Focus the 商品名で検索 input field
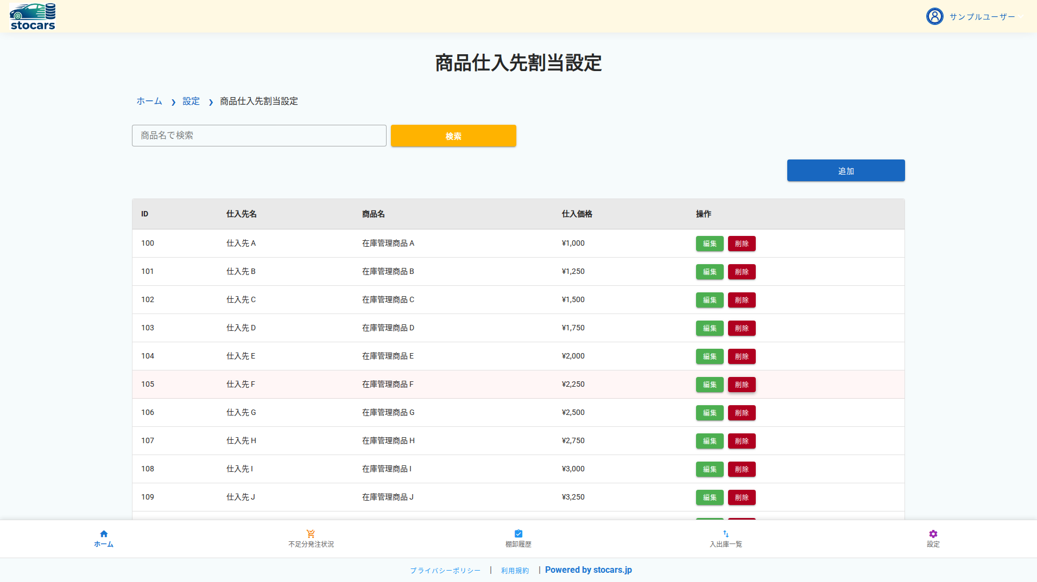The image size is (1037, 582). pyautogui.click(x=259, y=136)
